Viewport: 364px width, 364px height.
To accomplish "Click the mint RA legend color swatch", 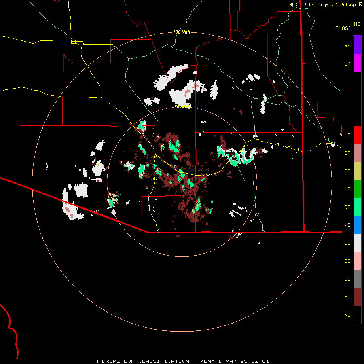I will (357, 207).
